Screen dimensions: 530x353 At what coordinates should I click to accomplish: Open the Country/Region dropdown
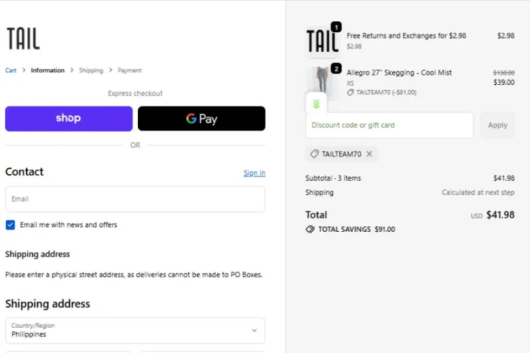click(x=135, y=330)
